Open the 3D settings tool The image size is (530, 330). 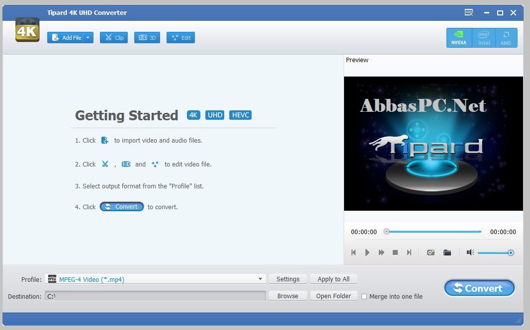click(147, 37)
